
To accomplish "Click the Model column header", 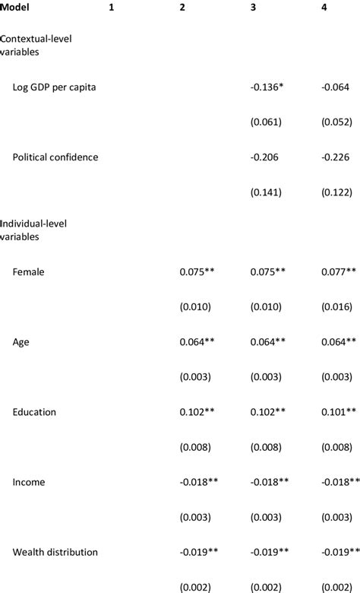I will pyautogui.click(x=14, y=7).
